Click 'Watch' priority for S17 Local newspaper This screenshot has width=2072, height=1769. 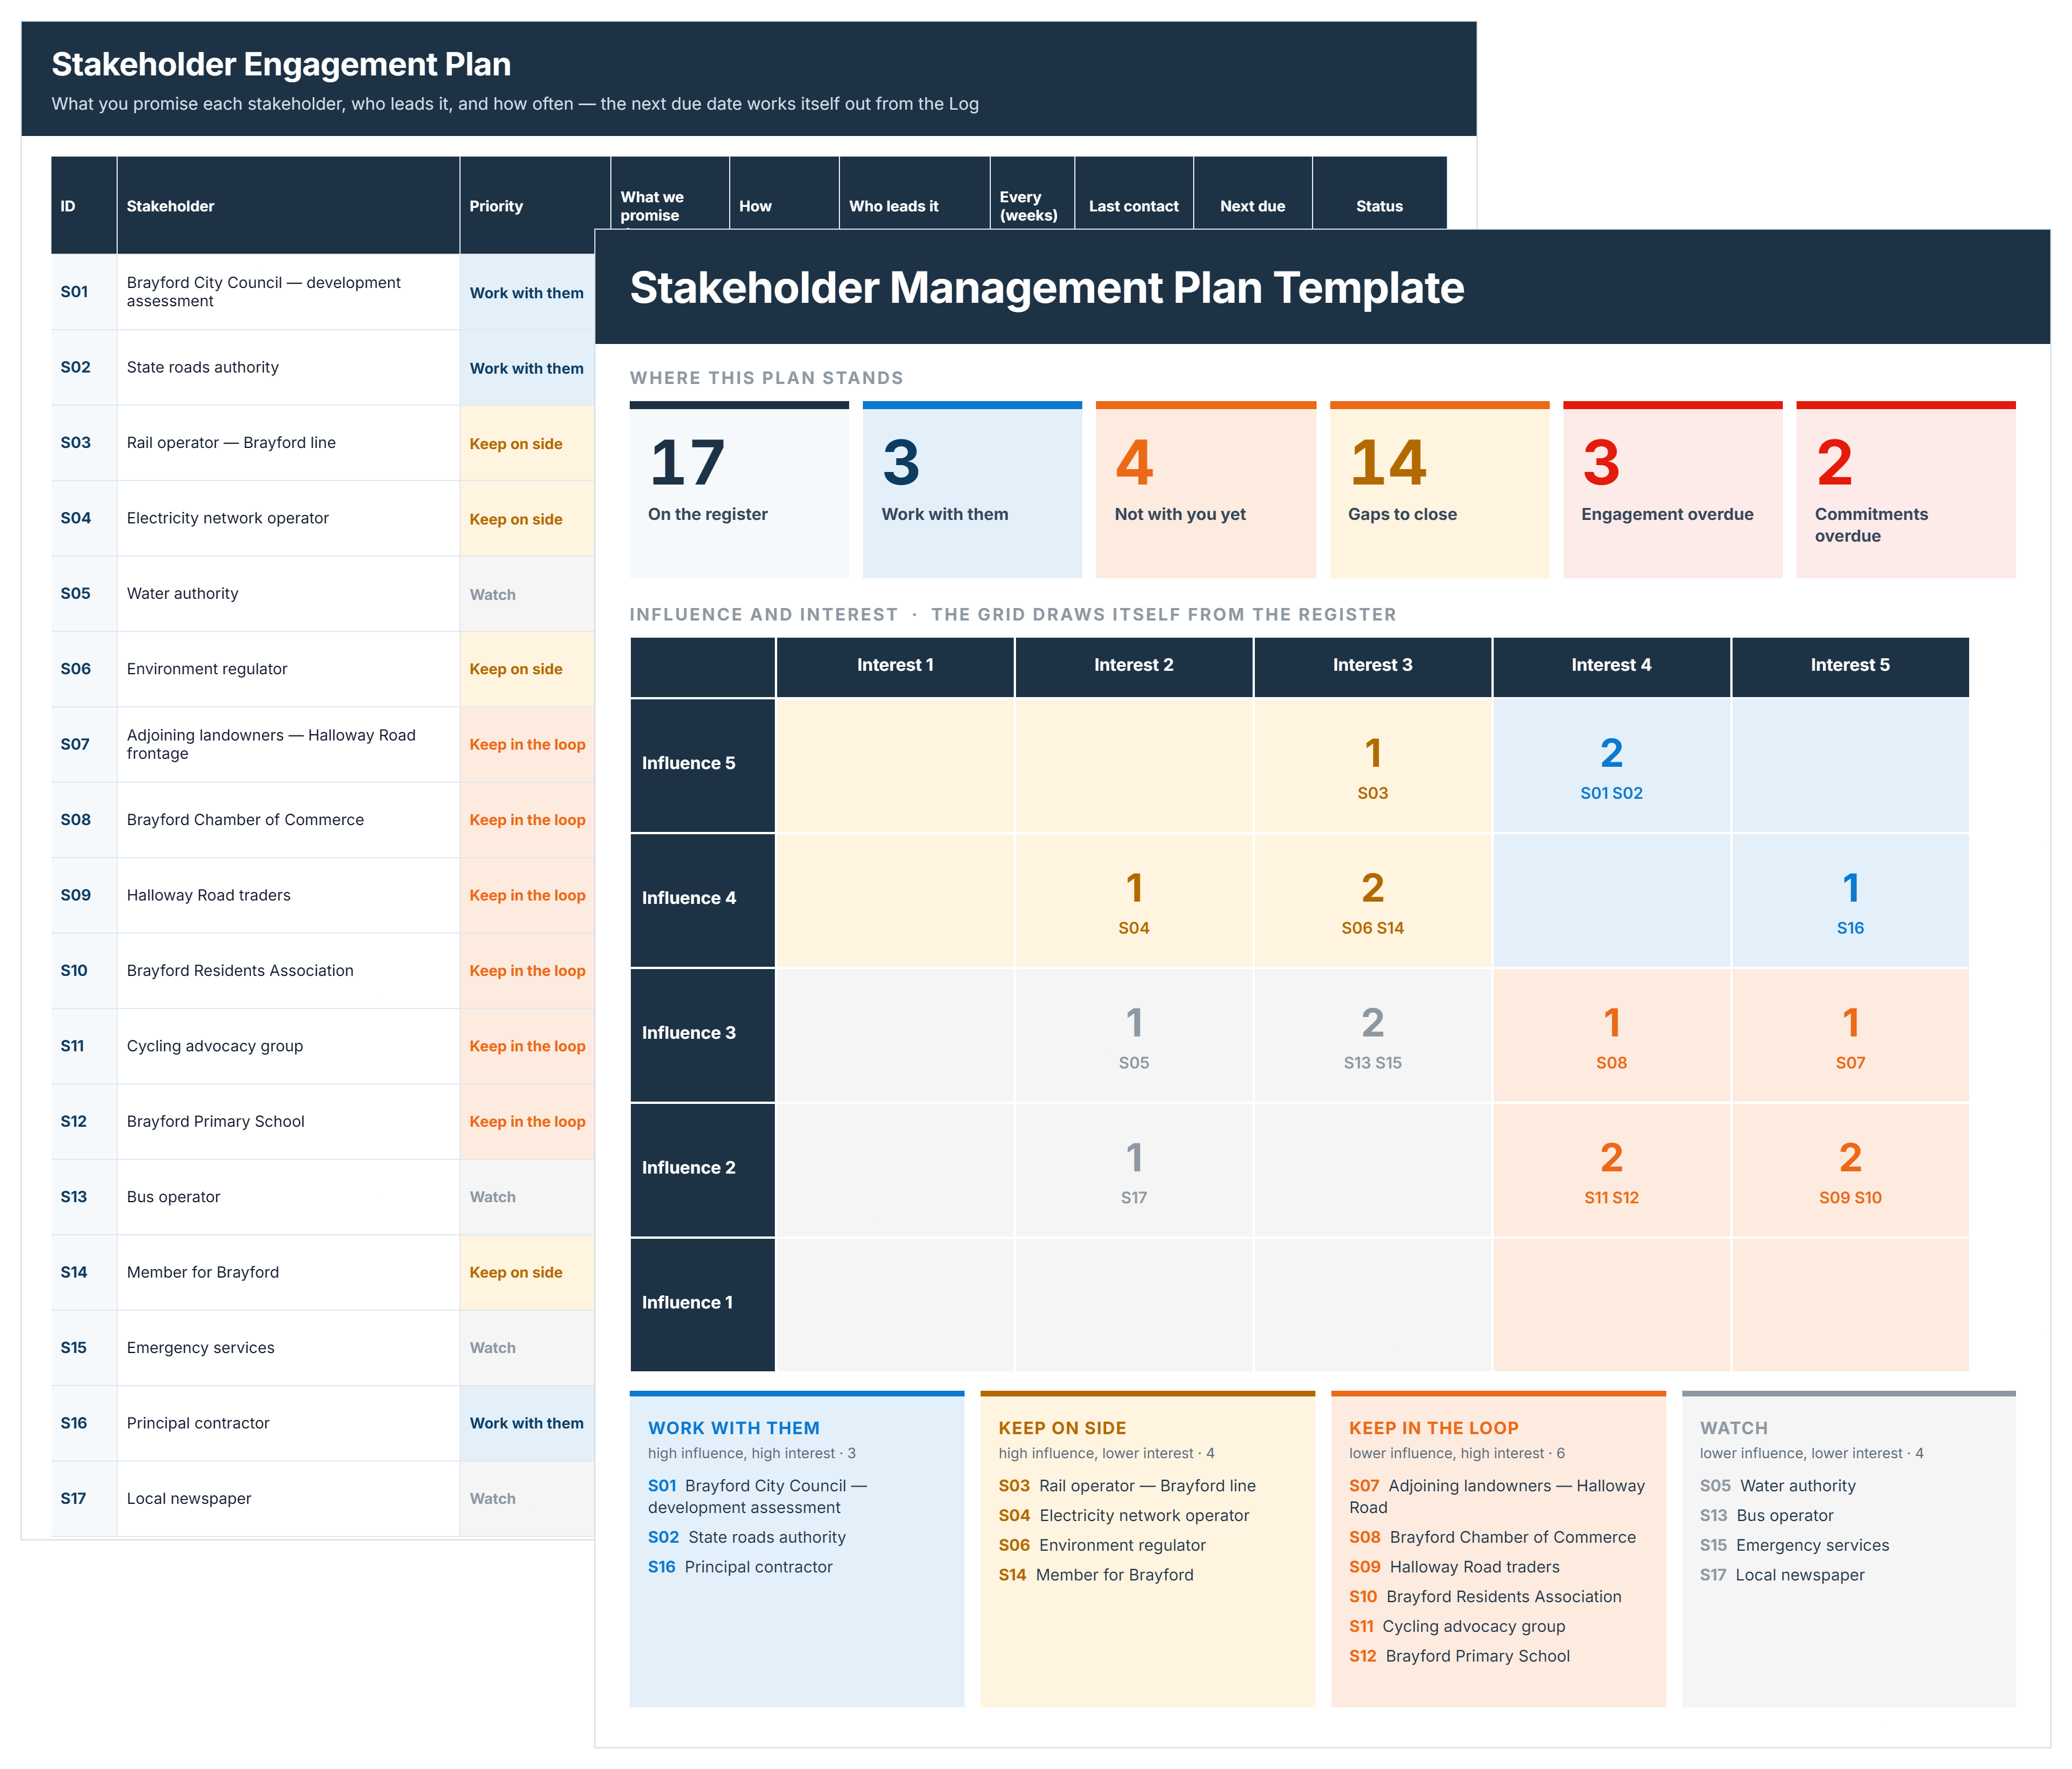point(527,1499)
